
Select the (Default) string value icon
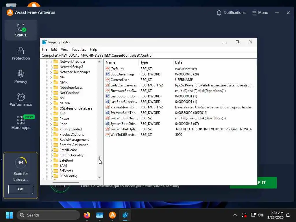point(108,69)
